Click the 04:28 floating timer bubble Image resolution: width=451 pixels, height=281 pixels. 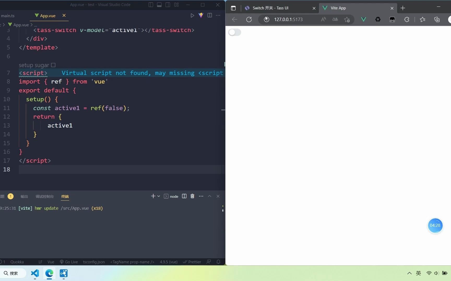click(435, 225)
